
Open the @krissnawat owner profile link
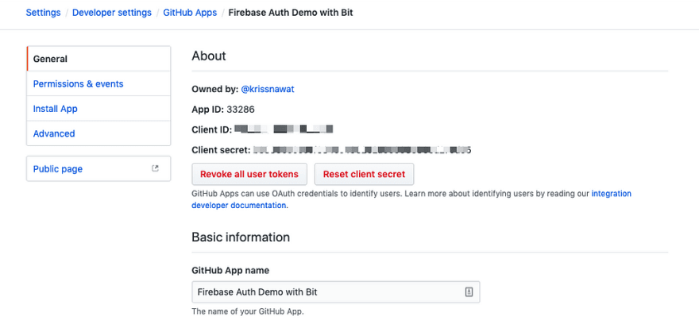click(268, 89)
